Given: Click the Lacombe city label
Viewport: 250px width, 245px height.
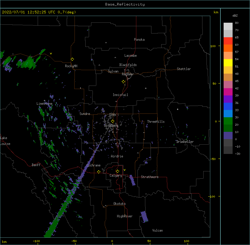Looking at the screenshot, I should (131, 56).
